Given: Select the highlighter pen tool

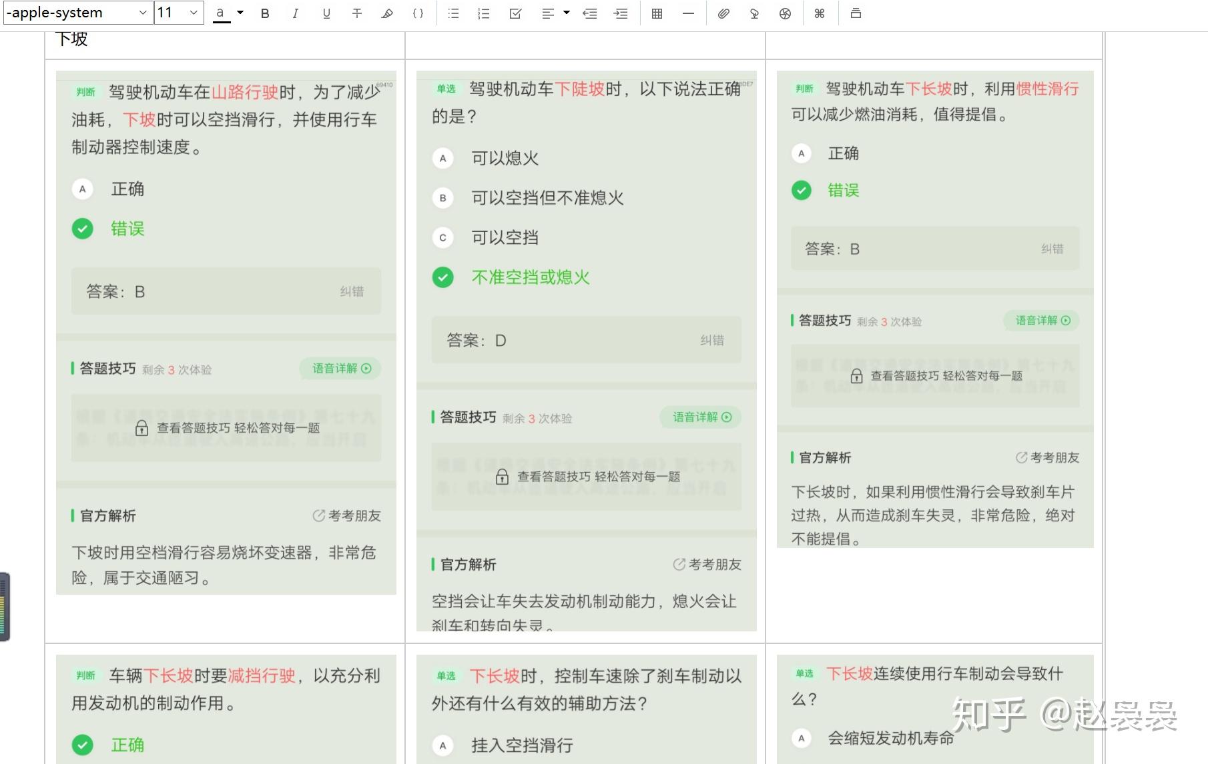Looking at the screenshot, I should pos(387,13).
